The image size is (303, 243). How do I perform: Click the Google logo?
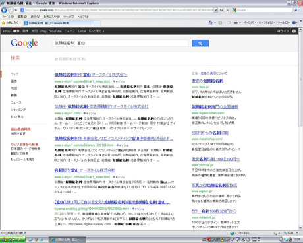point(24,43)
